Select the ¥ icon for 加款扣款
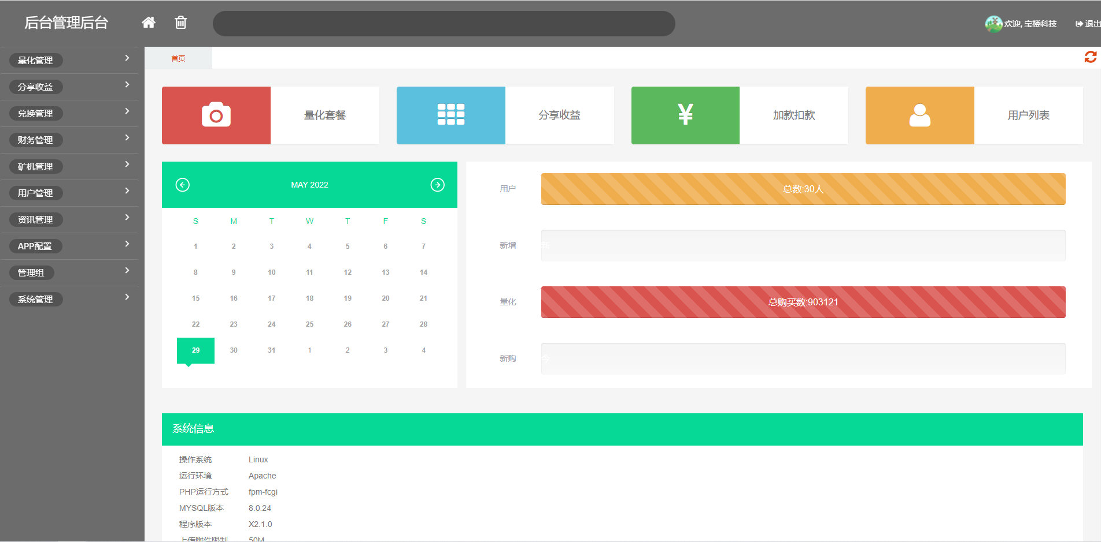The width and height of the screenshot is (1101, 542). tap(685, 115)
